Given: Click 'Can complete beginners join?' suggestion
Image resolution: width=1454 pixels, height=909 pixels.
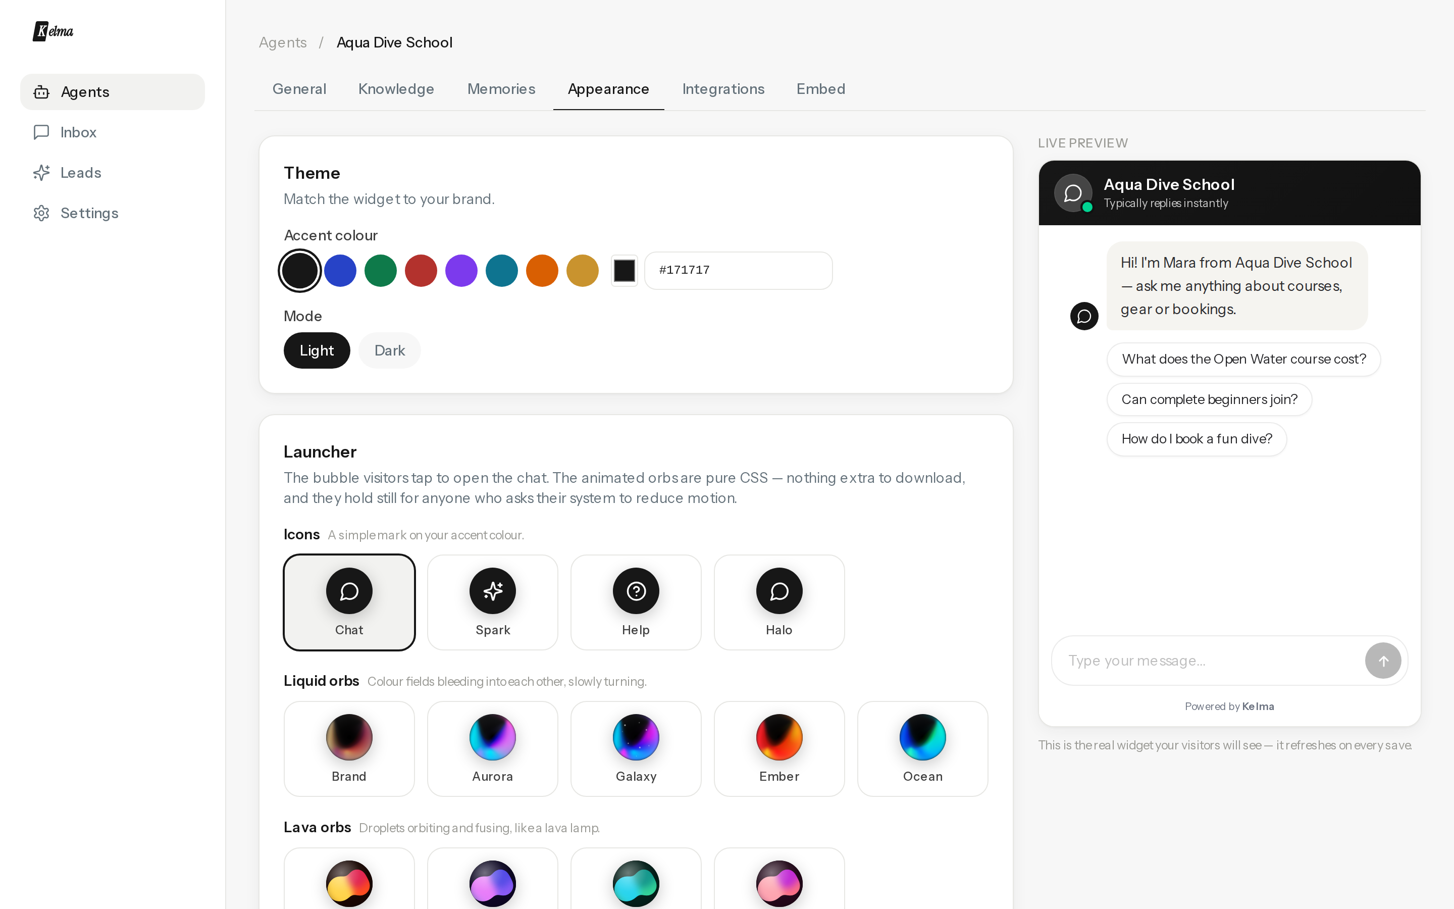Looking at the screenshot, I should click(x=1210, y=399).
